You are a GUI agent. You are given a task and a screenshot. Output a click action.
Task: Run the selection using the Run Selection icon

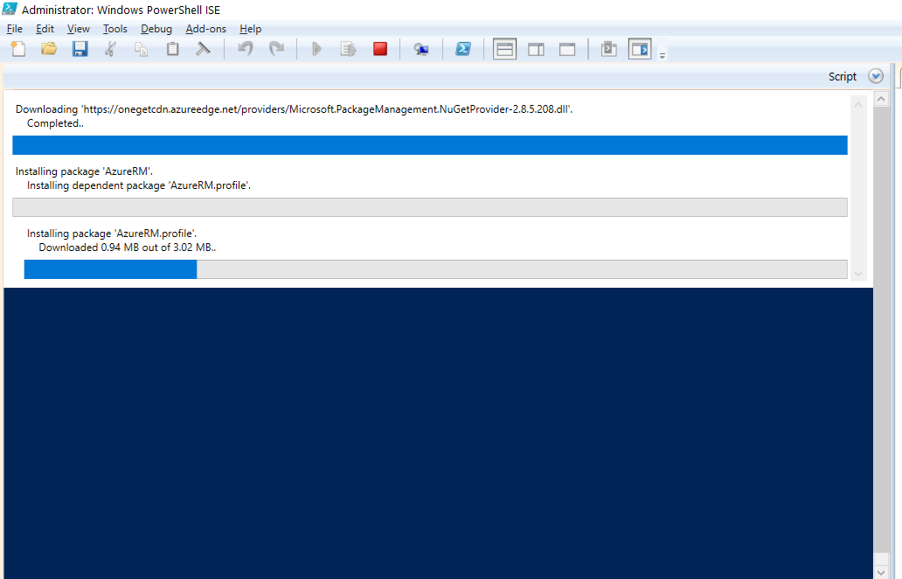pos(348,49)
